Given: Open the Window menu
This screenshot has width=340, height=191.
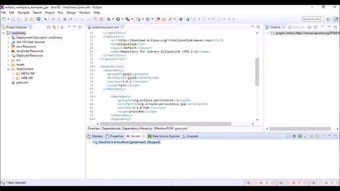Looking at the screenshot, I should tap(84, 13).
